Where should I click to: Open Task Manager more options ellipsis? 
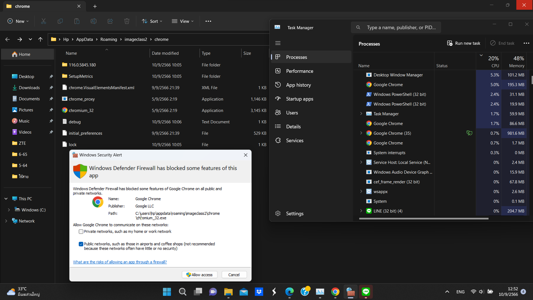click(x=526, y=43)
